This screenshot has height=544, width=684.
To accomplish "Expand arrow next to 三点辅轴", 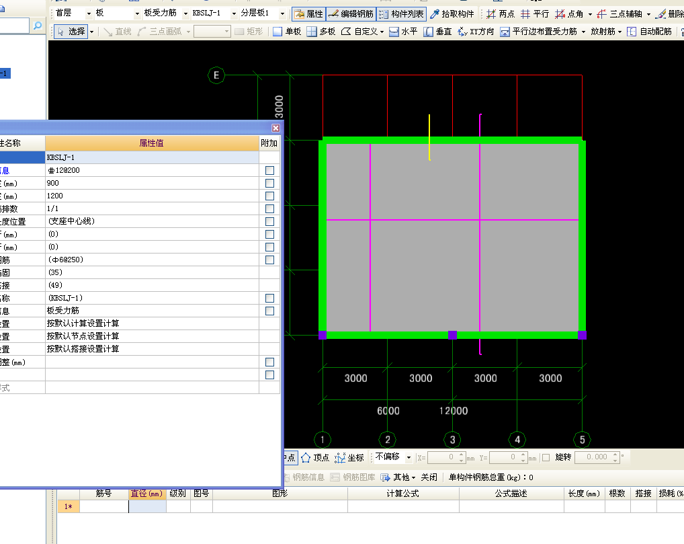I will (648, 14).
